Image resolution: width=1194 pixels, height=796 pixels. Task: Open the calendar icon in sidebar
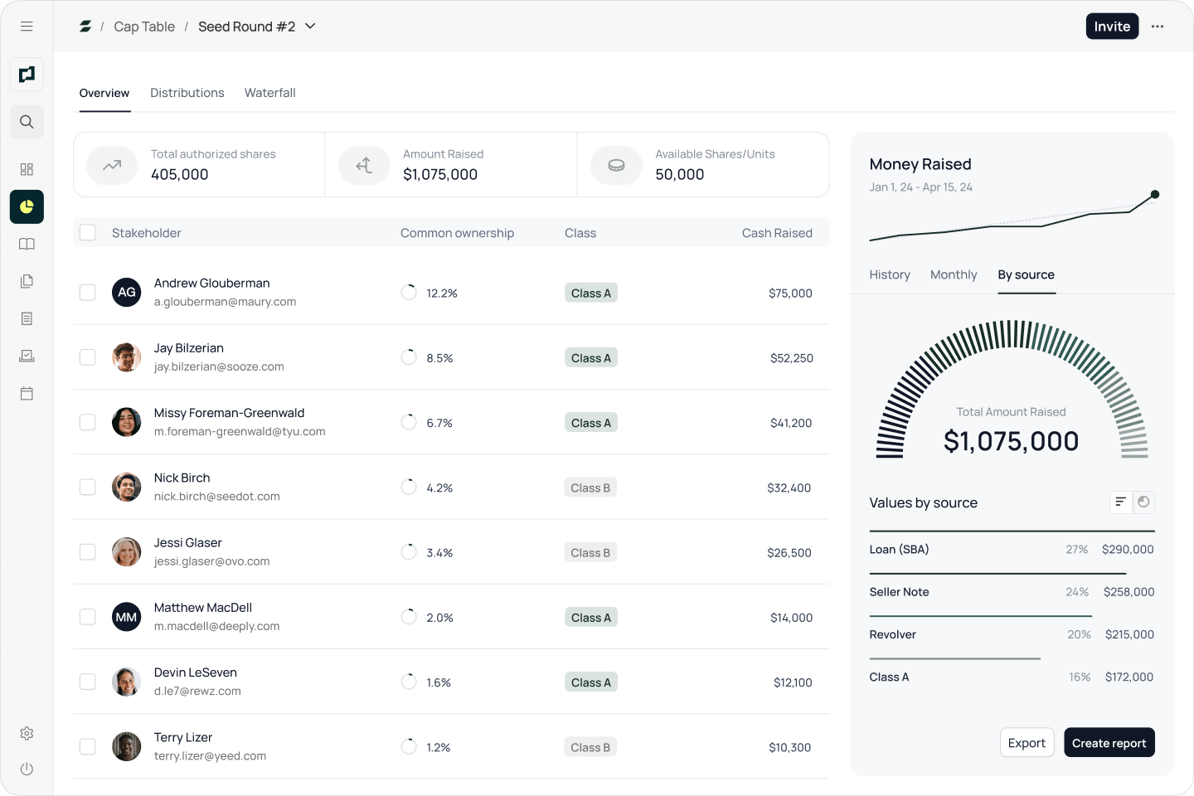tap(27, 393)
